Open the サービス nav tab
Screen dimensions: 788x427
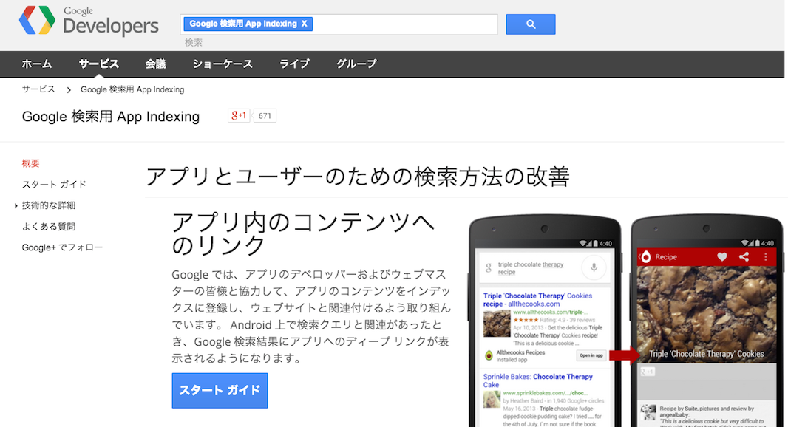point(98,64)
